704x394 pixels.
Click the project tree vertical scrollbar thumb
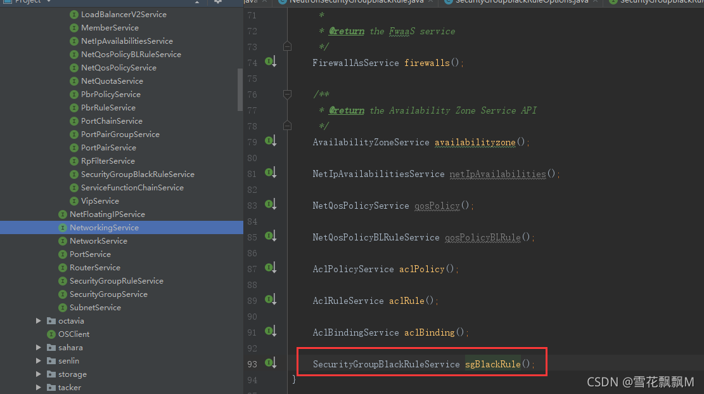[240, 89]
